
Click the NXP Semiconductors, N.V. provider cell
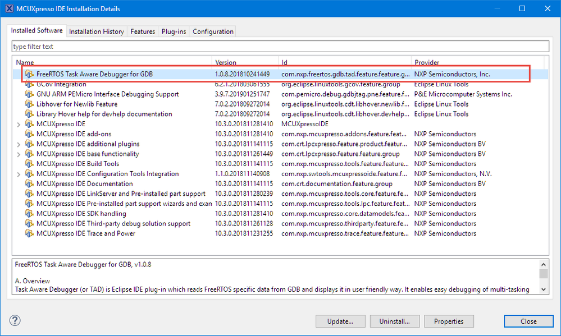click(x=453, y=174)
